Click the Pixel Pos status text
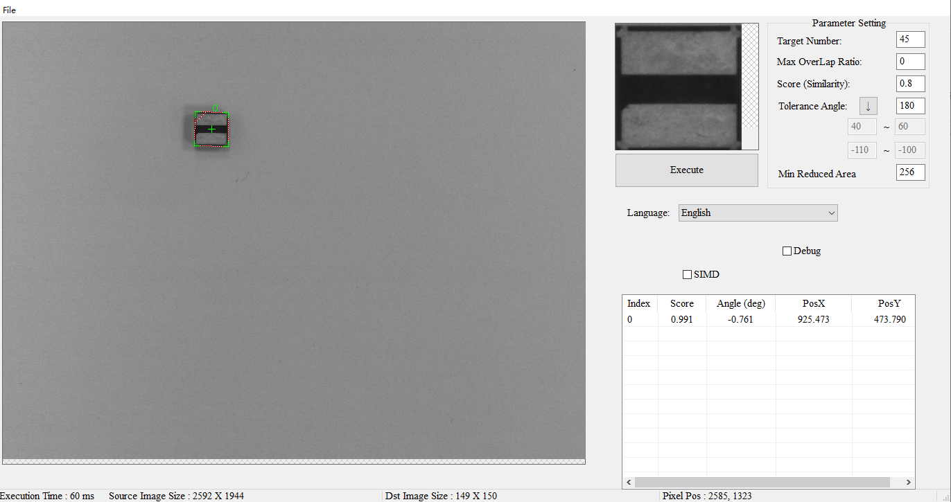 pos(707,496)
